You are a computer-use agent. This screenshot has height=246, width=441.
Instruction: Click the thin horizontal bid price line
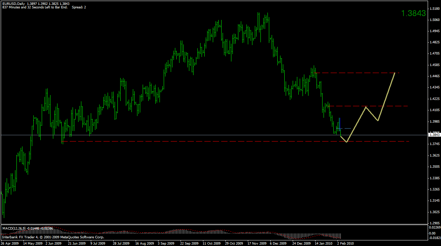[x=175, y=134]
